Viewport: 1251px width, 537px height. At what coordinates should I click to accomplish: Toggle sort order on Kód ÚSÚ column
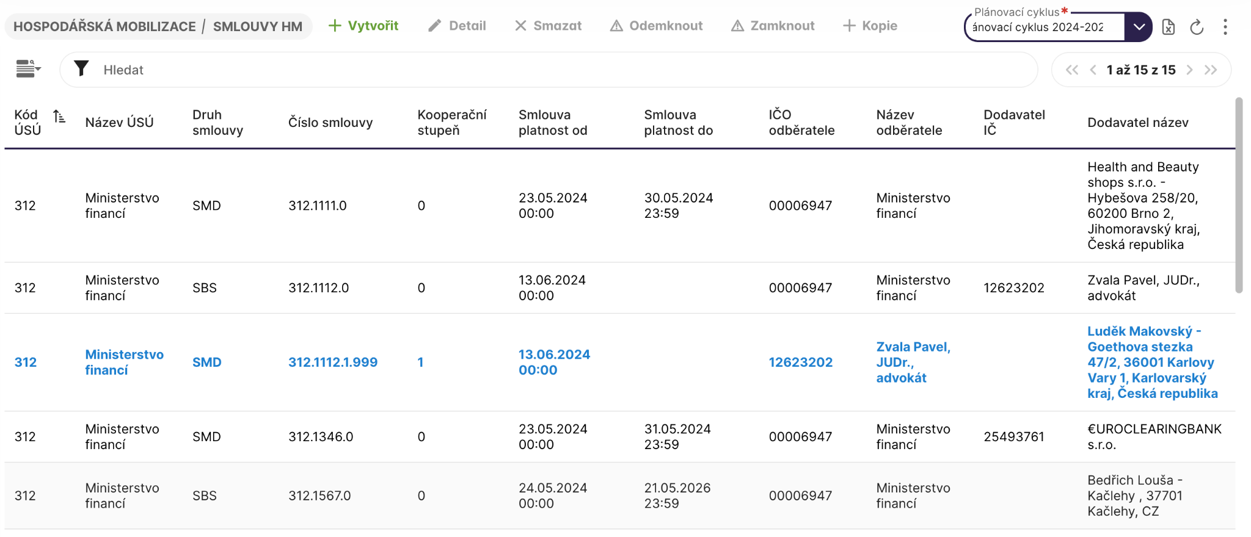point(59,117)
